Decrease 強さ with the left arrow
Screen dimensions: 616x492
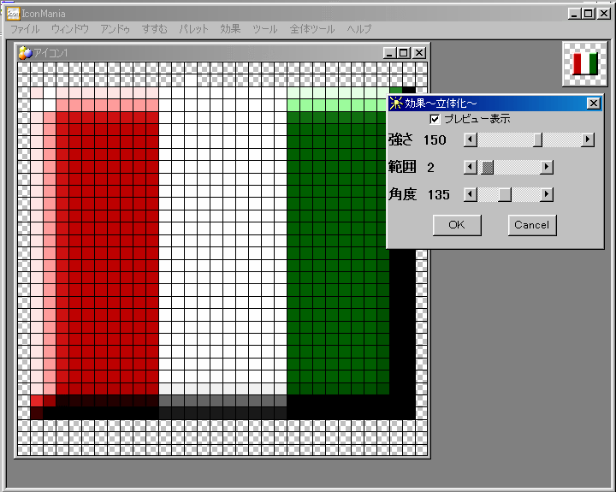[x=471, y=139]
